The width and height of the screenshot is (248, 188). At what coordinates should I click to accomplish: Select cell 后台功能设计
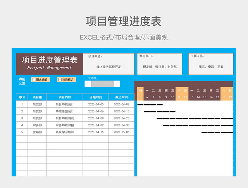click(x=65, y=104)
